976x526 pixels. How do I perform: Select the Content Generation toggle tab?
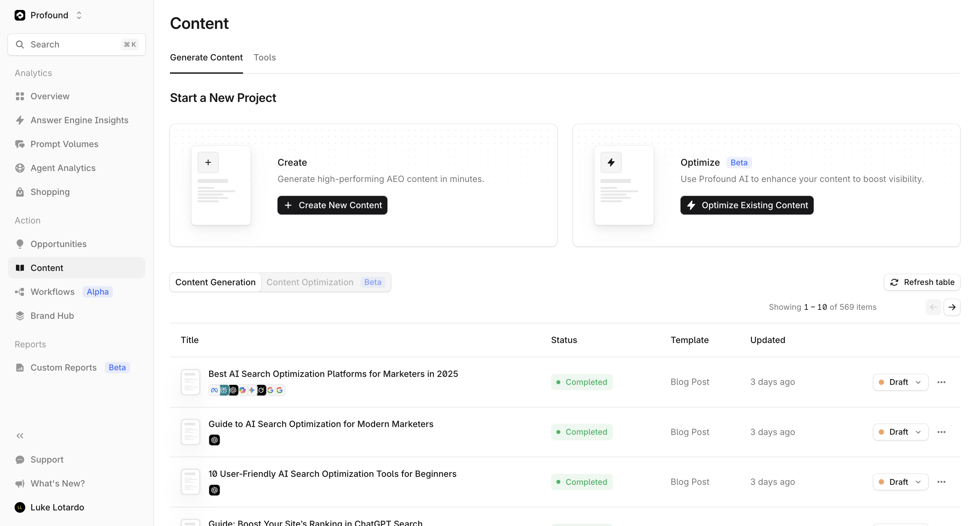pos(215,282)
